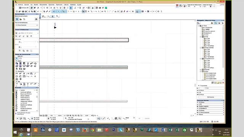Select the Door tool in toolbox
Image resolution: width=244 pixels, height=137 pixels.
click(20, 64)
